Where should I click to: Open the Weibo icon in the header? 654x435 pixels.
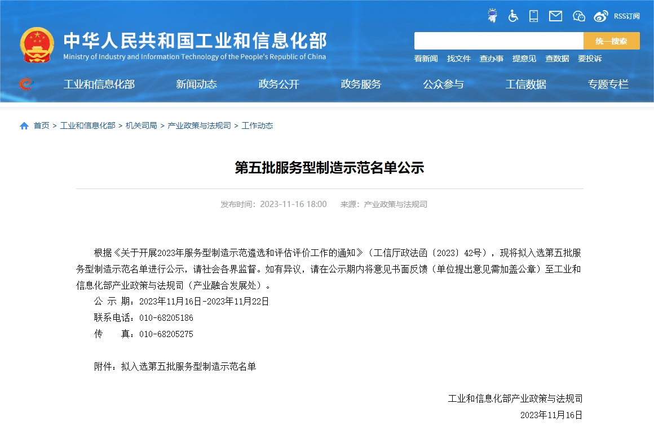point(600,16)
